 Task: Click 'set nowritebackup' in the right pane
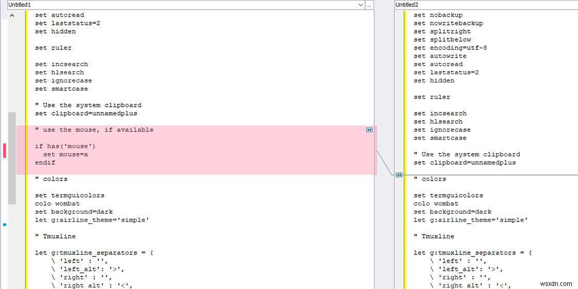click(x=448, y=23)
